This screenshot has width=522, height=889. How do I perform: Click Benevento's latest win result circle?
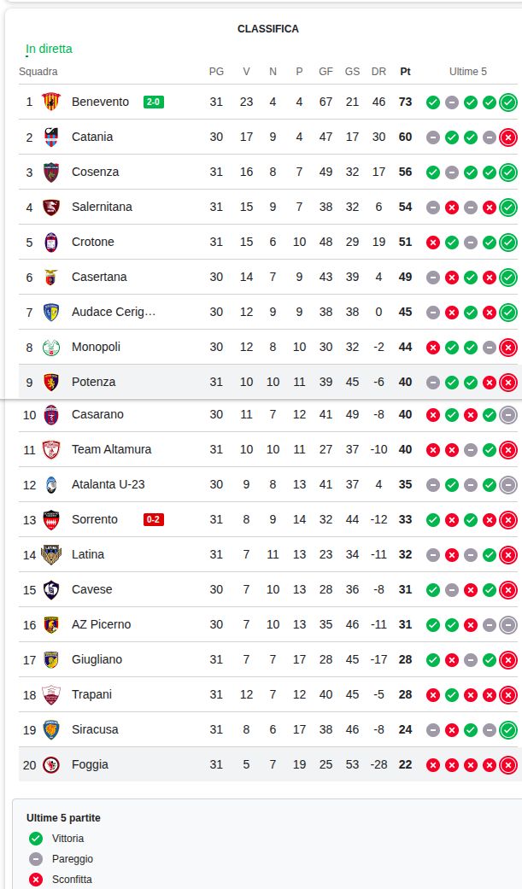click(x=508, y=102)
